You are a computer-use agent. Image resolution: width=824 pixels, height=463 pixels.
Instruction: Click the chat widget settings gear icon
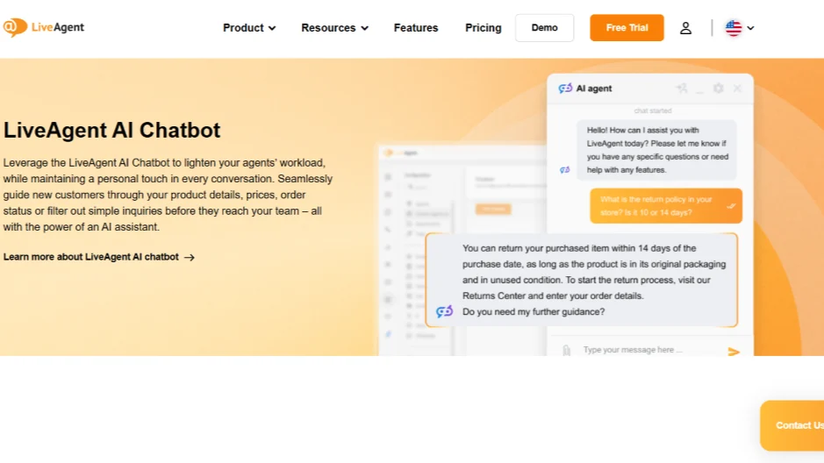pyautogui.click(x=719, y=89)
